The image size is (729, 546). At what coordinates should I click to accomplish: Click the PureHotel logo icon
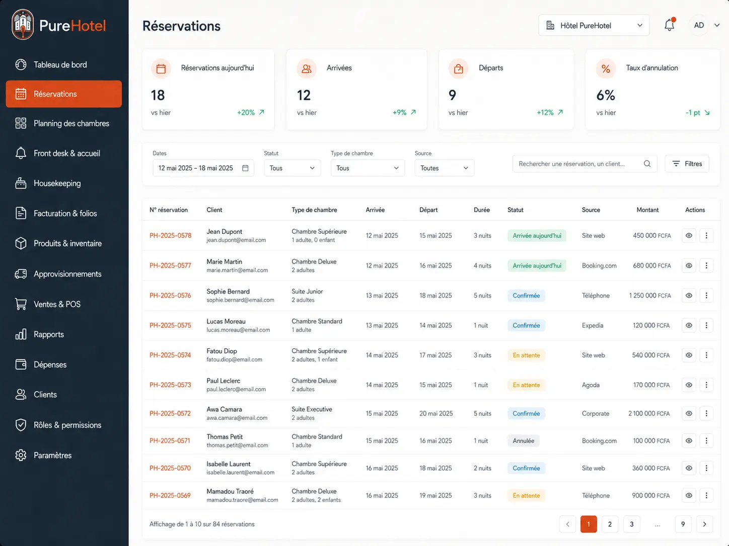click(x=23, y=24)
